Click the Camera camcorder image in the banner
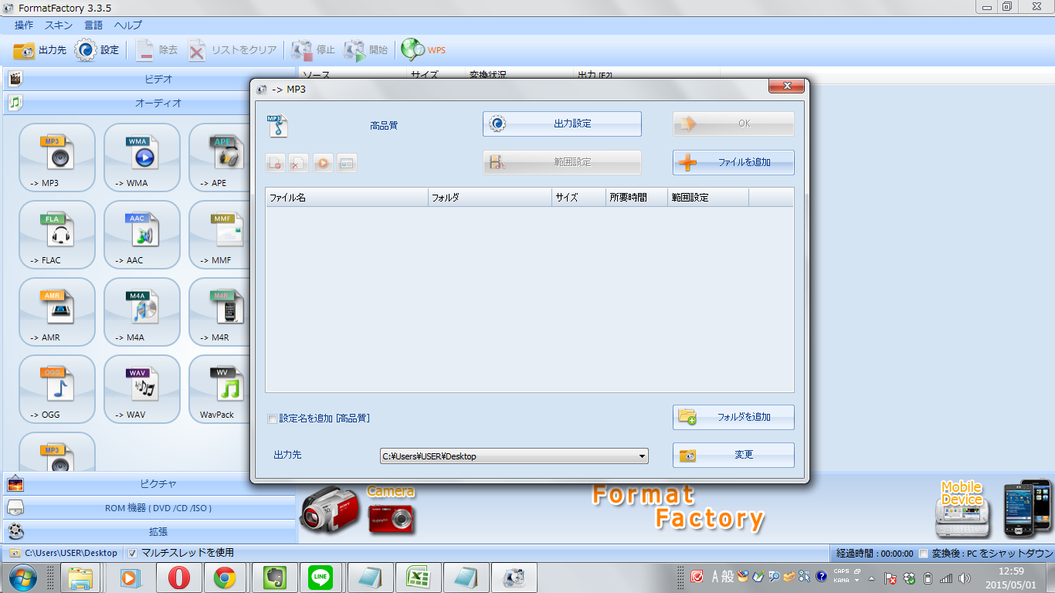The image size is (1055, 593). click(x=331, y=510)
